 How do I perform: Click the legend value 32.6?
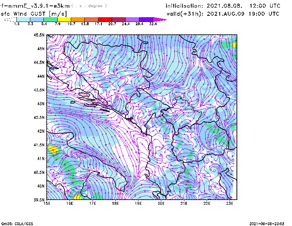pyautogui.click(x=153, y=24)
